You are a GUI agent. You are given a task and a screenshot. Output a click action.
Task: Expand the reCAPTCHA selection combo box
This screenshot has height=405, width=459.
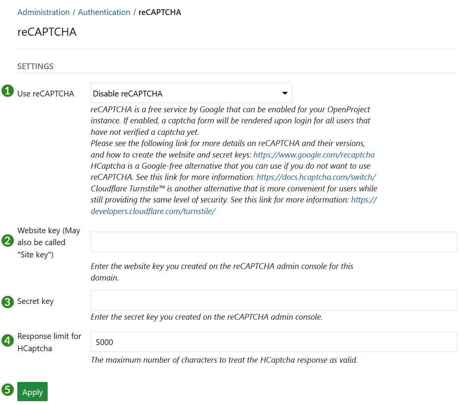coord(191,93)
